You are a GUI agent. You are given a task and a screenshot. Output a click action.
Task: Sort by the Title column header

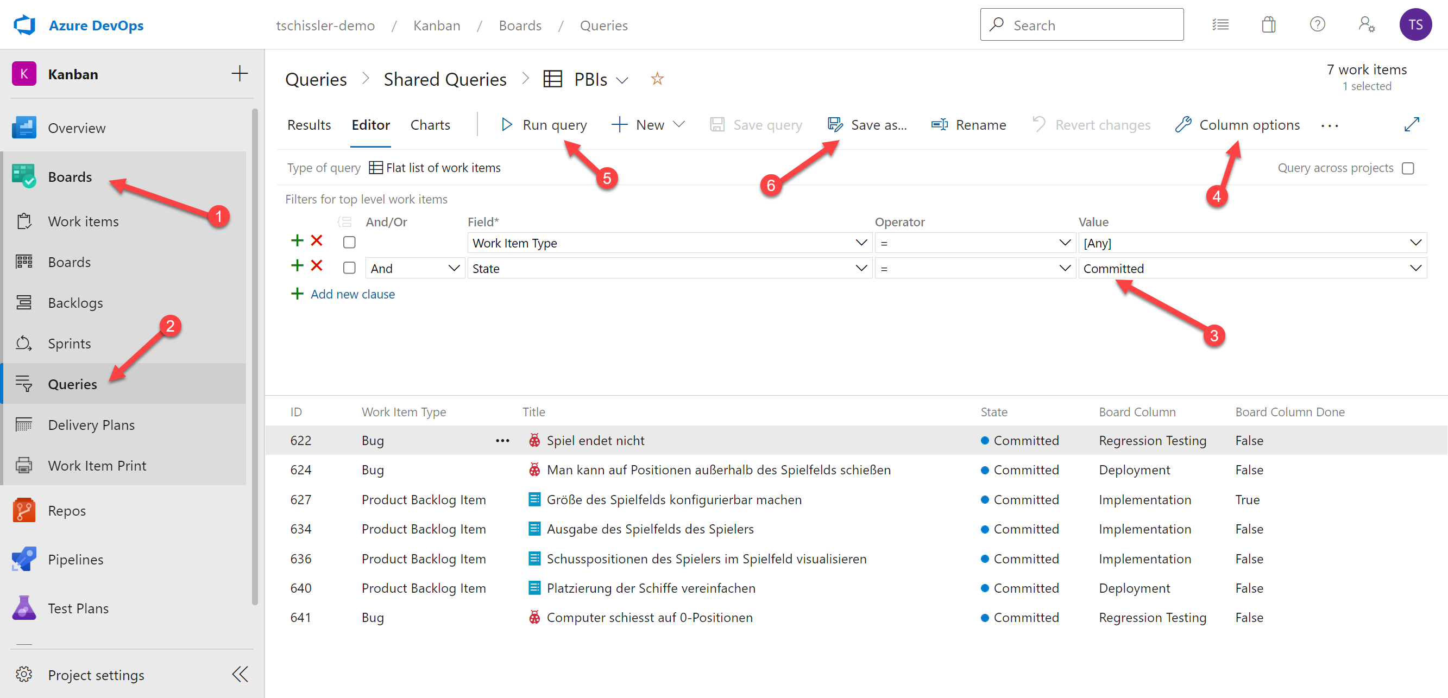[533, 411]
